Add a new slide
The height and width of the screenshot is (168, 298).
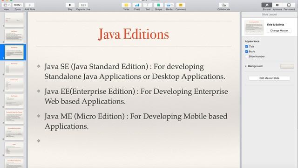30,5
